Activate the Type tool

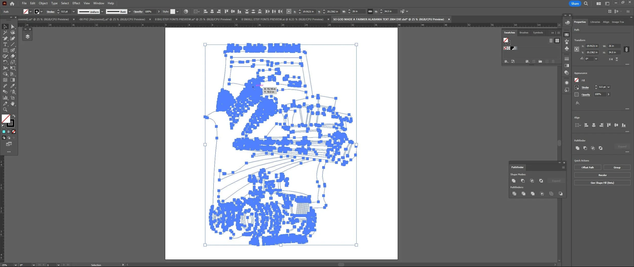(x=5, y=44)
